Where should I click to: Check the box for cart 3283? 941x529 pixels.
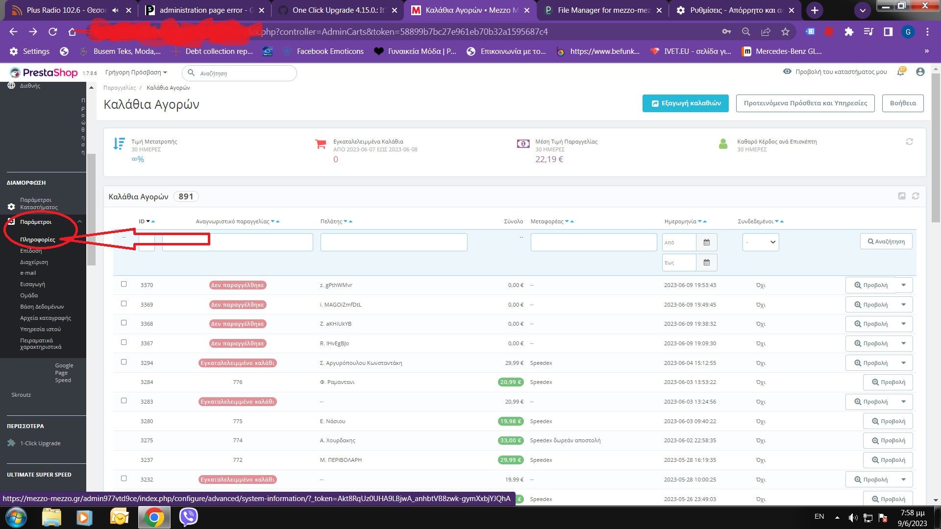tap(124, 401)
